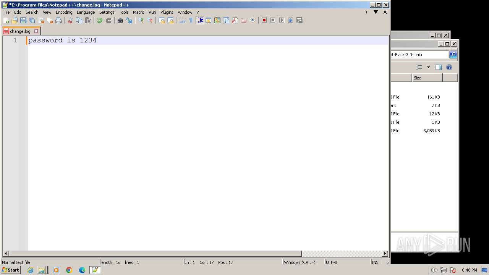The width and height of the screenshot is (489, 275).
Task: Open the Function List panel
Action: click(235, 20)
